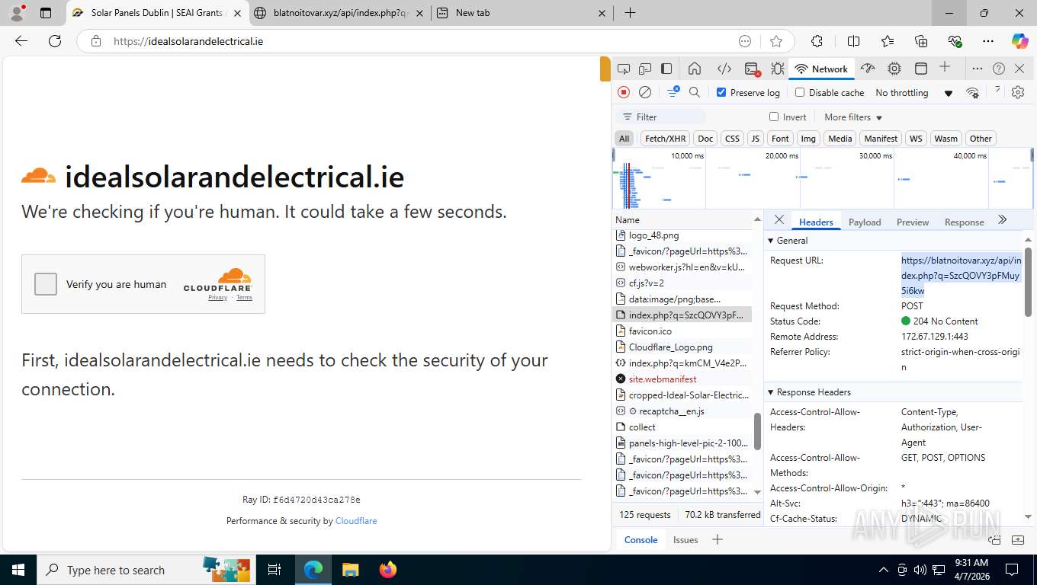This screenshot has height=585, width=1037.
Task: Open the Split screen icon
Action: 854,41
